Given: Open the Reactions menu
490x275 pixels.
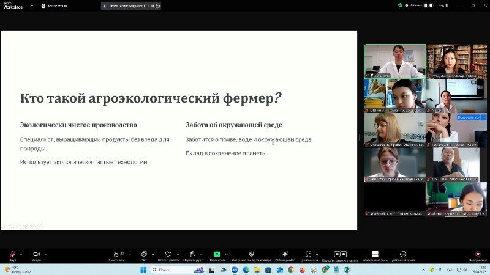Looking at the screenshot, I should tap(168, 254).
